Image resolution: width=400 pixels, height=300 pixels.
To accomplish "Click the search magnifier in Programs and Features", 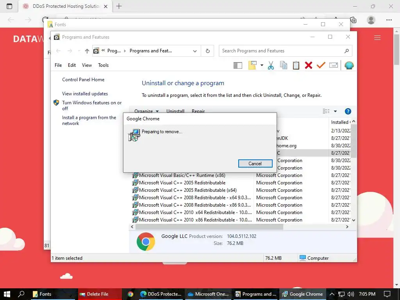I will [x=346, y=51].
